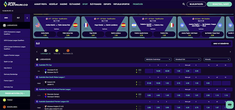This screenshot has width=235, height=110.
Task: Go to ÉLŐ FOGADÁS menu
Action: 96,4
